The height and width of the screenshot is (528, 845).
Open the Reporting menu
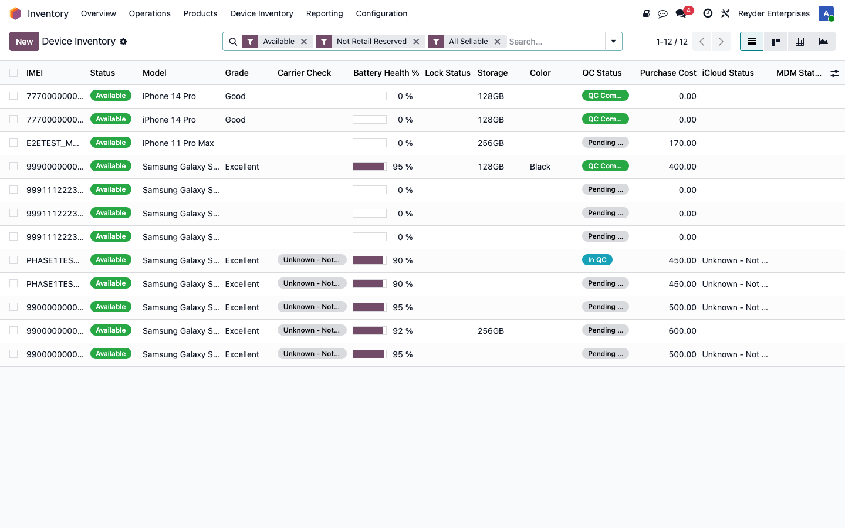coord(325,13)
